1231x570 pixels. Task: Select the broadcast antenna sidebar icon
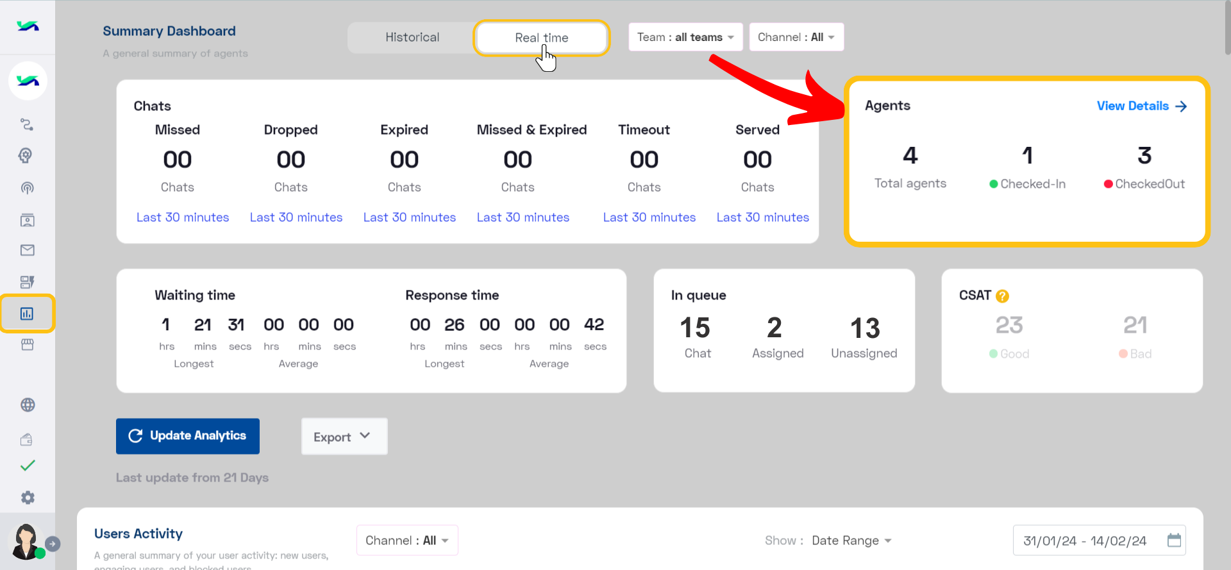pyautogui.click(x=27, y=188)
